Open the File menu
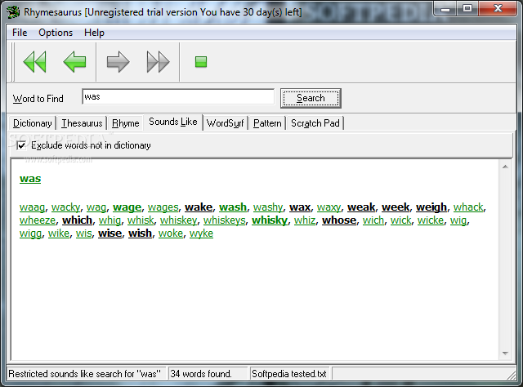Image resolution: width=523 pixels, height=387 pixels. click(20, 33)
